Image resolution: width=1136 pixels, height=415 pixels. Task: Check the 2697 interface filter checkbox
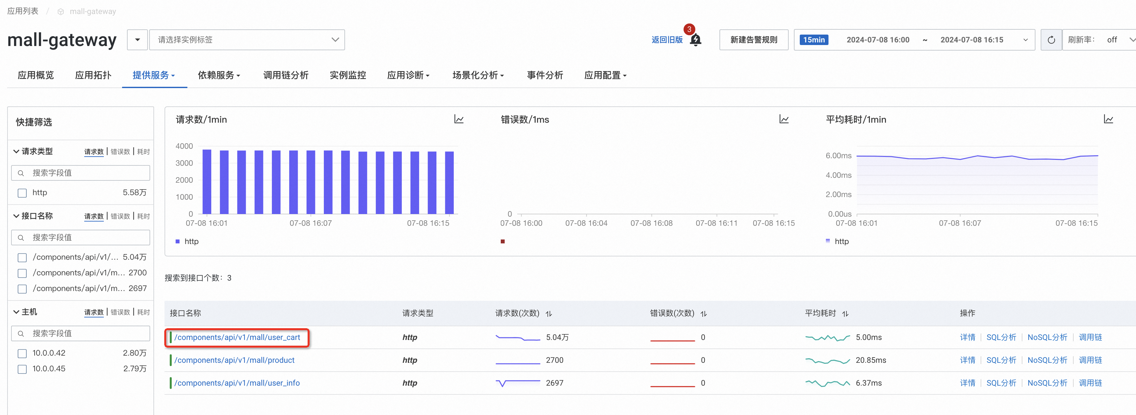(x=22, y=289)
